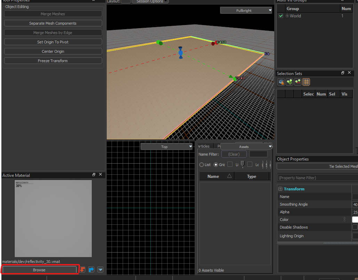Float the Active Material panel
This screenshot has height=280, width=358.
[x=93, y=175]
